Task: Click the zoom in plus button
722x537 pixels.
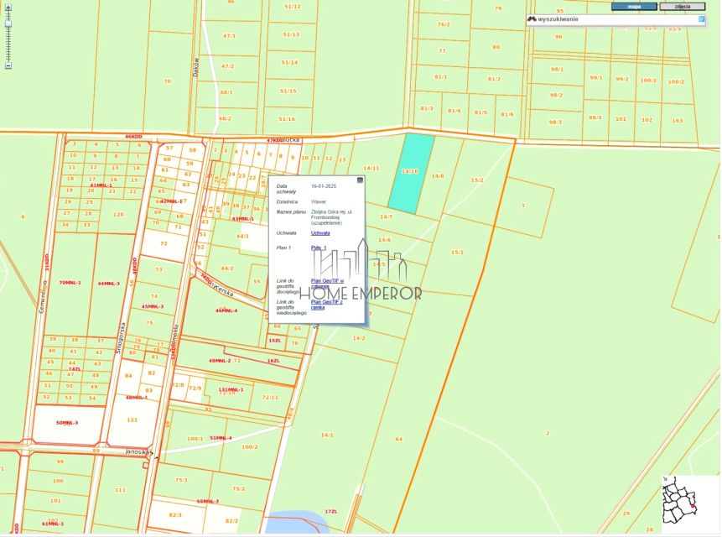Action: [x=8, y=5]
